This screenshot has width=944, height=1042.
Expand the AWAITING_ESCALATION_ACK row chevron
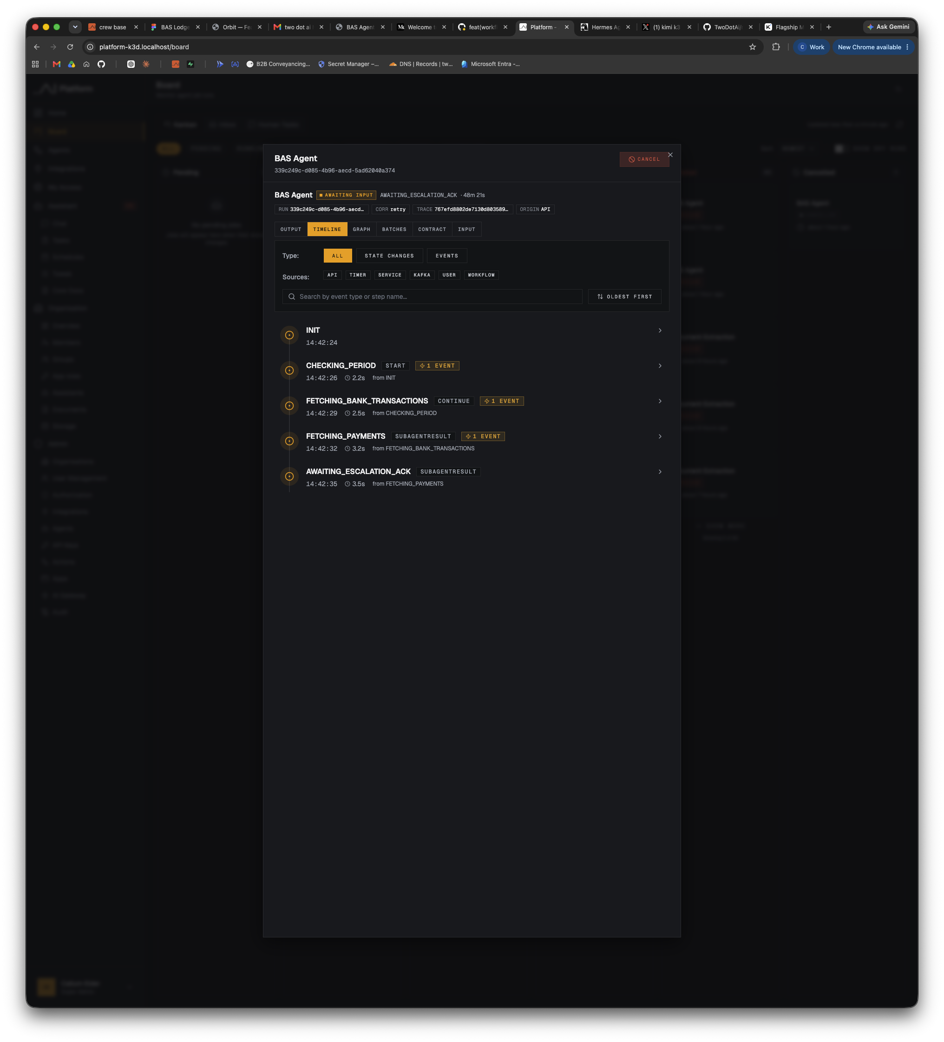click(x=660, y=472)
